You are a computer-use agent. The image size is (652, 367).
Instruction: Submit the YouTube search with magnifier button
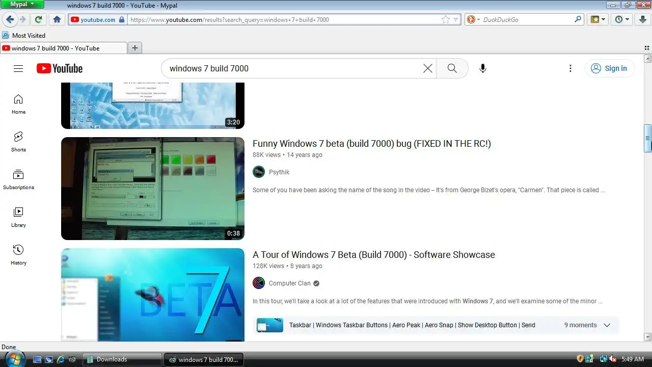click(452, 68)
